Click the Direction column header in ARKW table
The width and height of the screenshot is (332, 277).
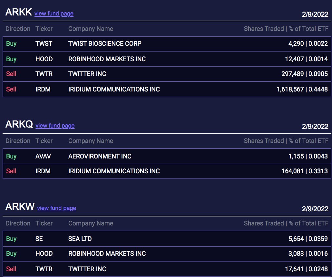coord(18,224)
